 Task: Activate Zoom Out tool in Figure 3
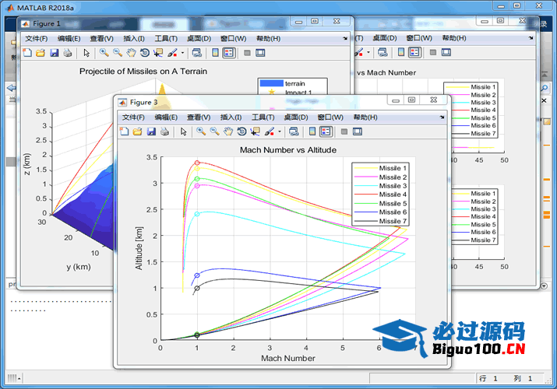(214, 131)
